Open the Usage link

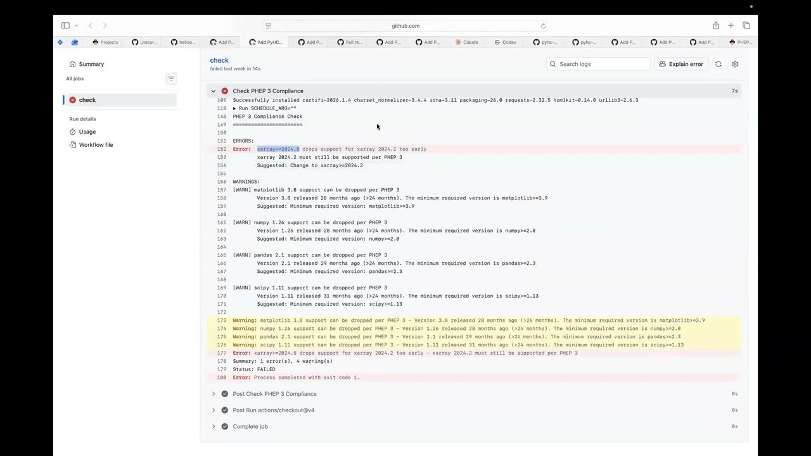87,132
